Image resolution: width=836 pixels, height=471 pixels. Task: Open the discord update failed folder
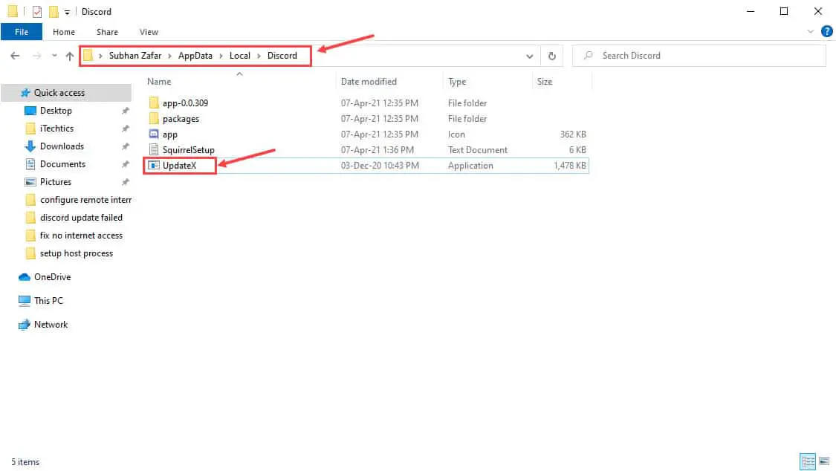(81, 218)
